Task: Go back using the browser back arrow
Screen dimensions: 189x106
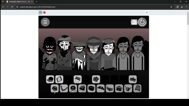Action: coord(3,7)
